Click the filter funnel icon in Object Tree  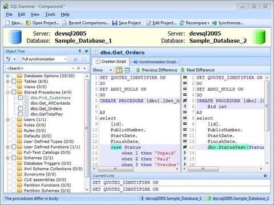(9, 59)
